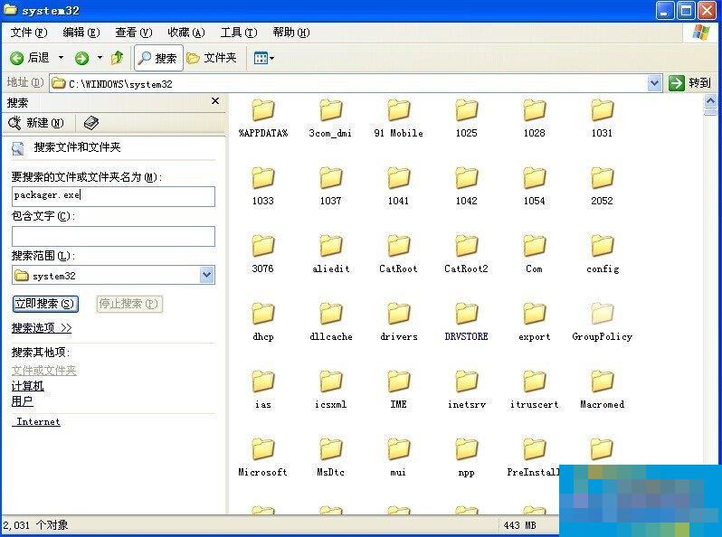Click the 停止搜索 button
722x537 pixels.
(128, 304)
